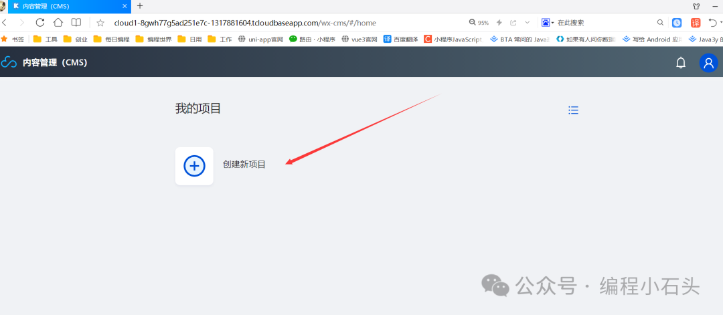The image size is (723, 315).
Task: Click the share icon in address bar
Action: click(513, 23)
